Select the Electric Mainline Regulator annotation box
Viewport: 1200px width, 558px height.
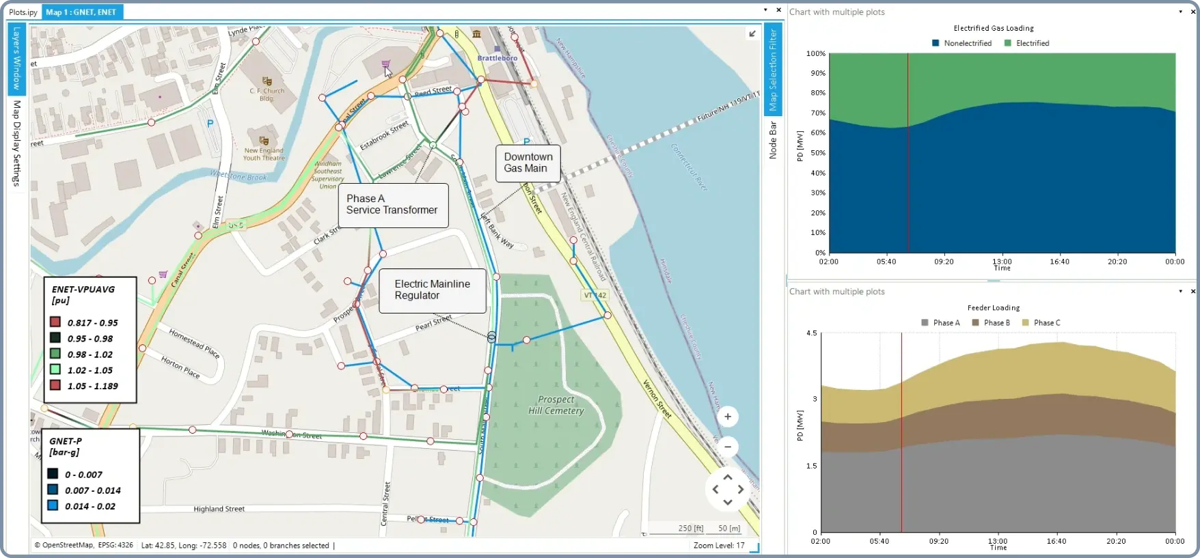(x=432, y=290)
